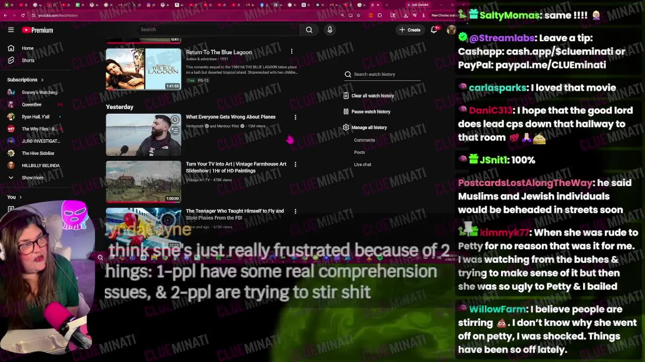645x362 pixels.
Task: Open Live chat history link
Action: click(362, 164)
